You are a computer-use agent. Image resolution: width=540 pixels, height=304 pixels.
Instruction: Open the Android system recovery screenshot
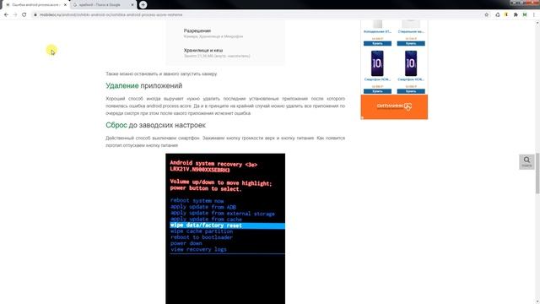(225, 229)
